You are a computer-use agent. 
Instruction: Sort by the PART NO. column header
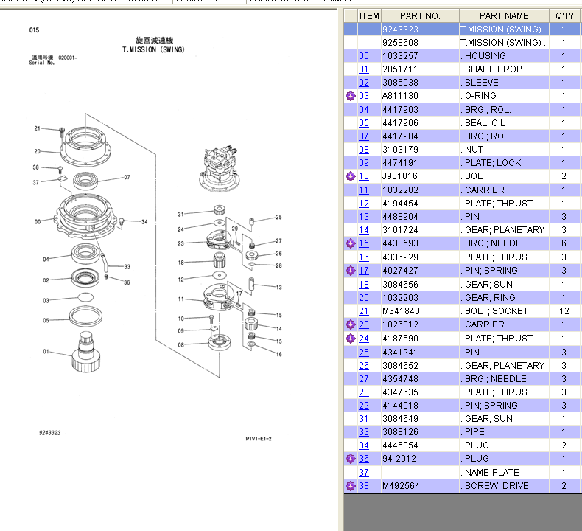point(419,15)
